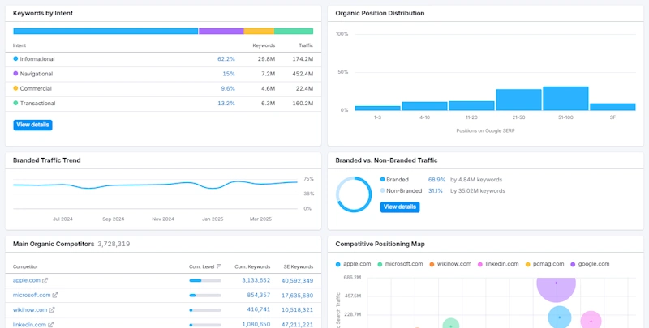Open Informational intent 62.2% link
649x328 pixels.
click(x=226, y=59)
